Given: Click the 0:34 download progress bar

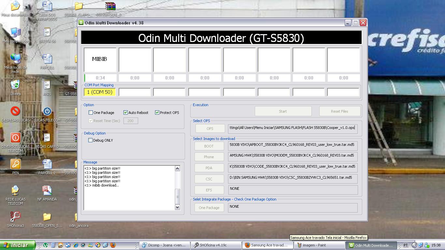Looking at the screenshot, I should (100, 78).
